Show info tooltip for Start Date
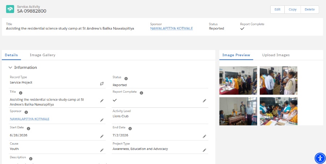 29,129
